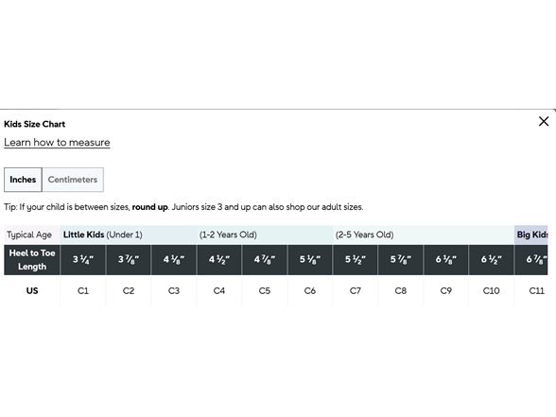Open the Learn how to measure link
556x417 pixels.
pyautogui.click(x=57, y=142)
